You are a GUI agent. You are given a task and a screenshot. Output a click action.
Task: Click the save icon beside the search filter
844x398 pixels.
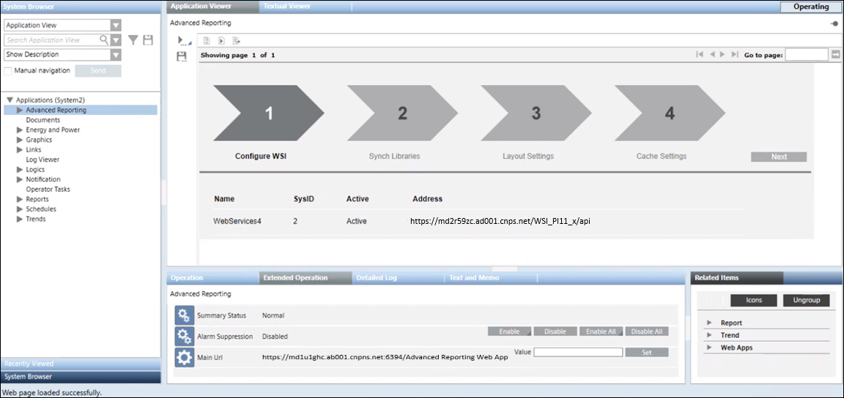click(x=148, y=40)
